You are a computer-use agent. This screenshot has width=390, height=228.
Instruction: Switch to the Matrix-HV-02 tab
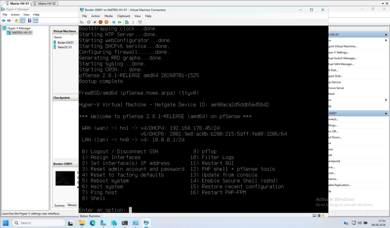click(x=45, y=3)
